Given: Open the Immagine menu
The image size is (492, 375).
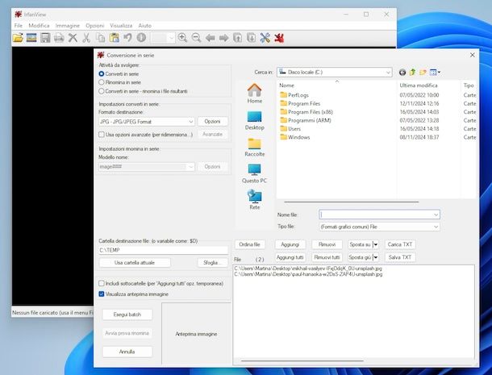Looking at the screenshot, I should [68, 26].
